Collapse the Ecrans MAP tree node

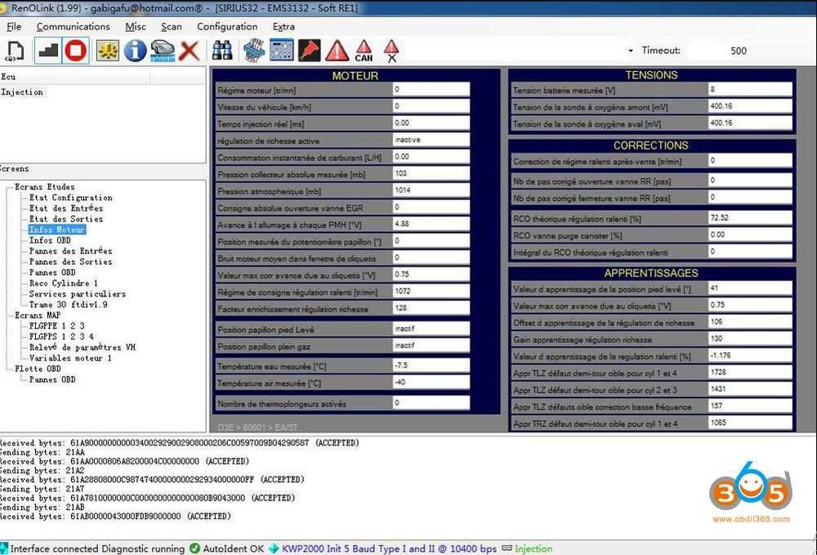[x=9, y=316]
